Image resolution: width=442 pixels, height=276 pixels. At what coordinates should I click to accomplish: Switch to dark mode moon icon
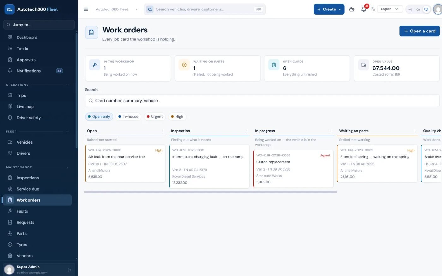[418, 9]
